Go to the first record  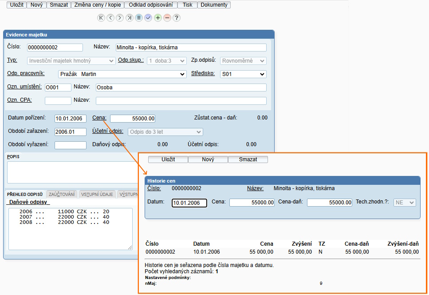[x=101, y=18]
